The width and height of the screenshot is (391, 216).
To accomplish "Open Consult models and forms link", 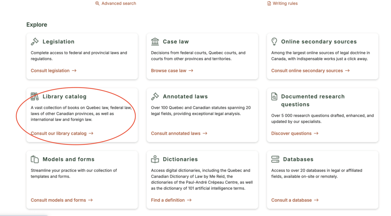I will pos(61,200).
